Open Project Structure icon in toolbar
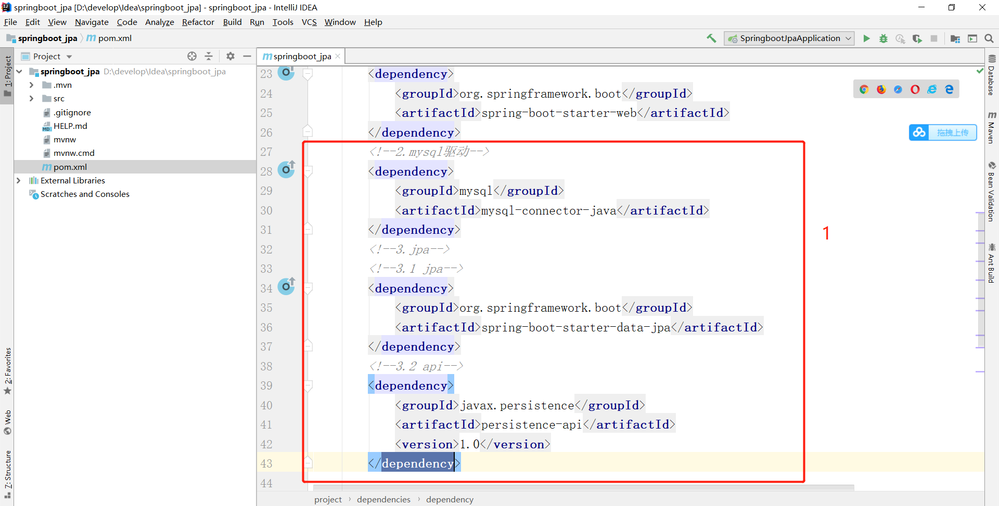The image size is (999, 506). coord(955,38)
